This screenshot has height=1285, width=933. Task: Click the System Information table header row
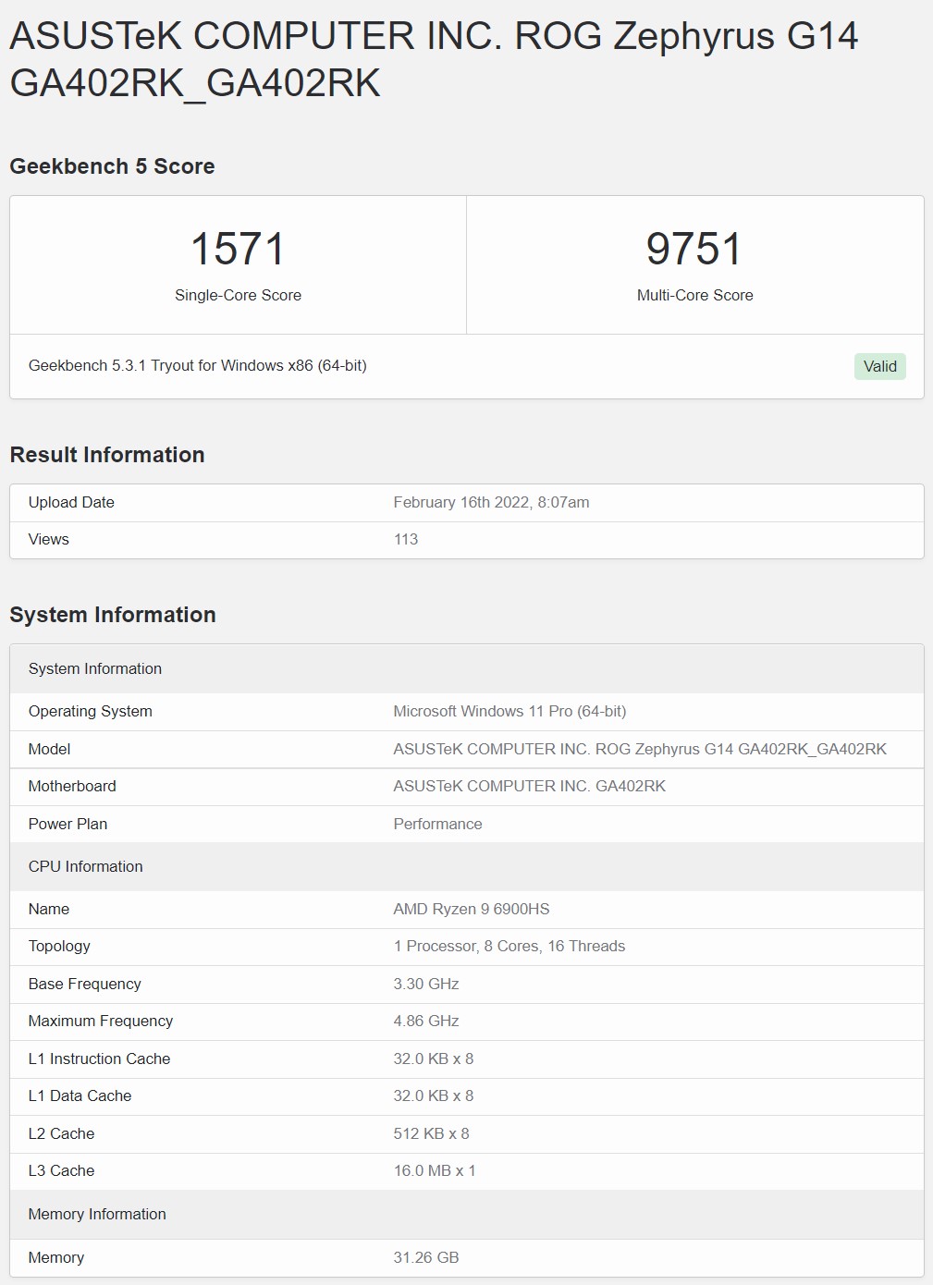click(x=467, y=668)
